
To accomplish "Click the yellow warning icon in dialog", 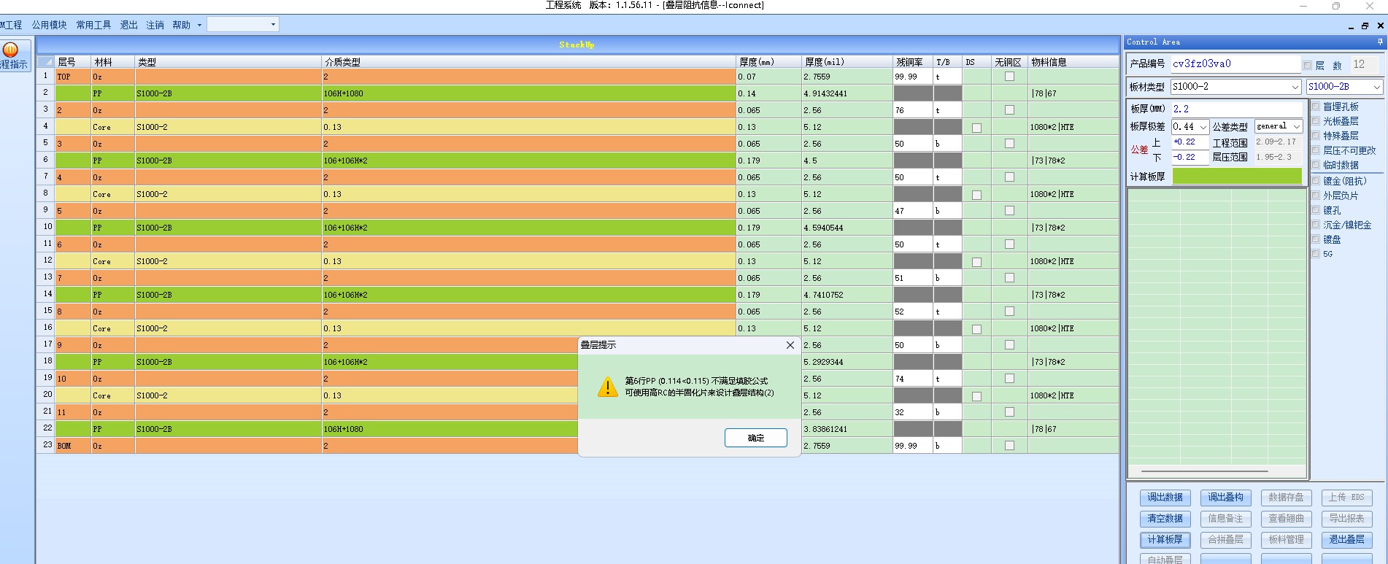I will pyautogui.click(x=607, y=387).
